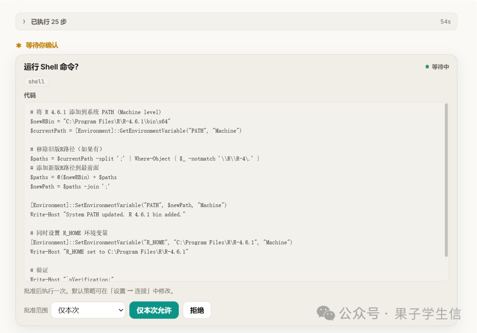Click the dropdown arrow in approval scope
Image resolution: width=477 pixels, height=333 pixels.
pos(121,310)
